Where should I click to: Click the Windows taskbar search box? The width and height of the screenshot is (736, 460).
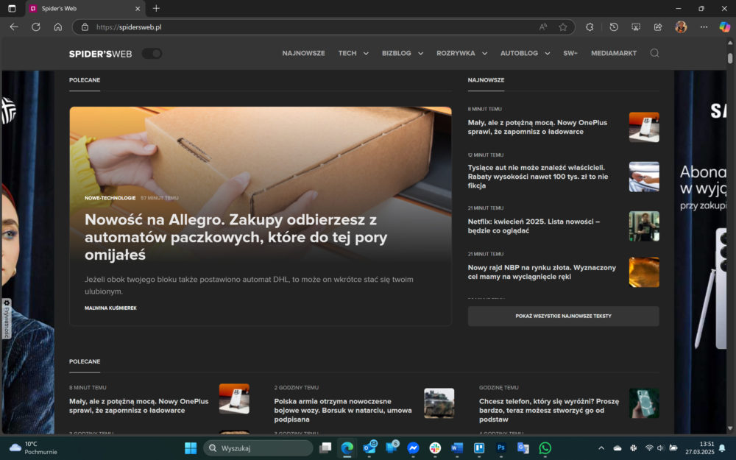pyautogui.click(x=258, y=448)
